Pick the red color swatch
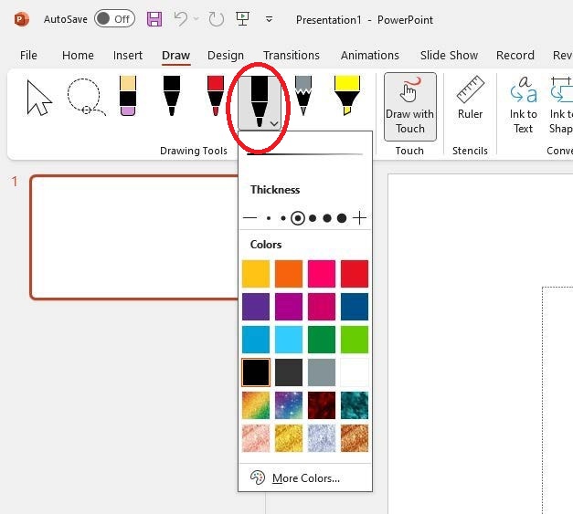Viewport: 573px width, 514px height. (x=355, y=274)
